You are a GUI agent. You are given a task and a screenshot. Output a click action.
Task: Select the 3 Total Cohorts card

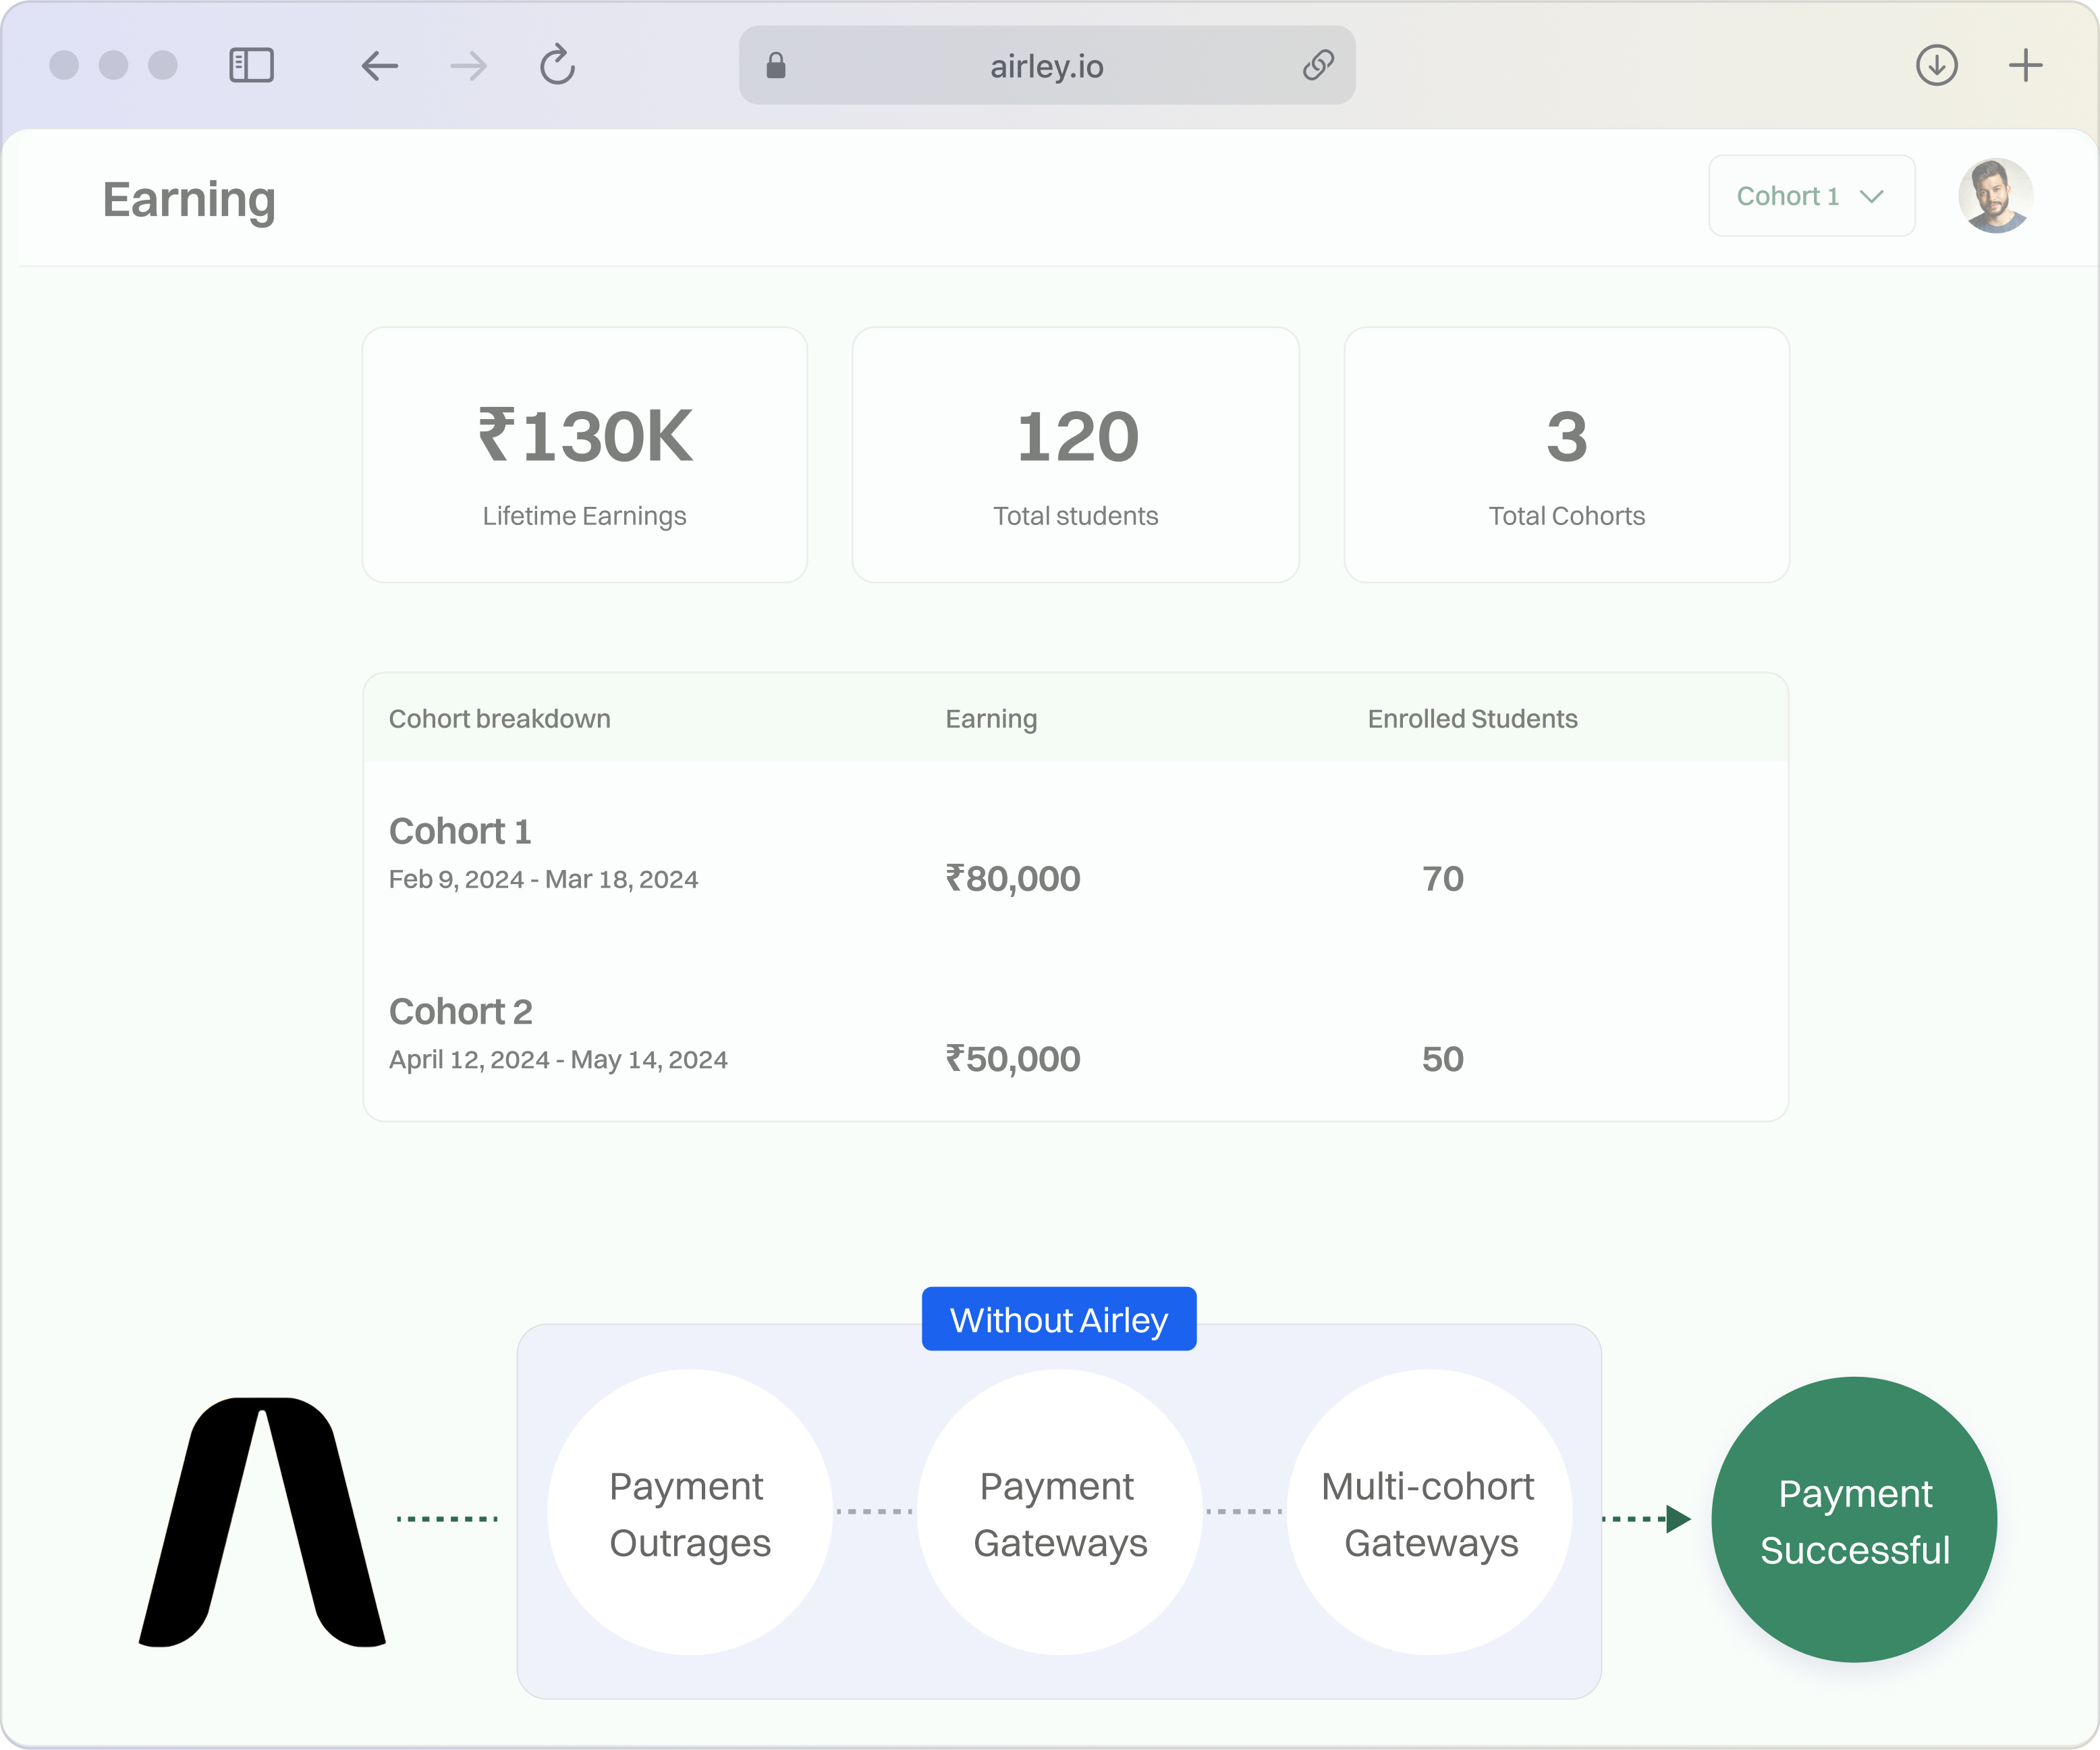click(1567, 455)
